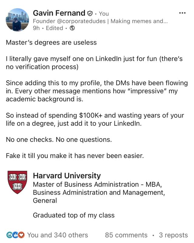Show the 3 reposts list
Image resolution: width=194 pixels, height=243 pixels.
click(x=173, y=235)
